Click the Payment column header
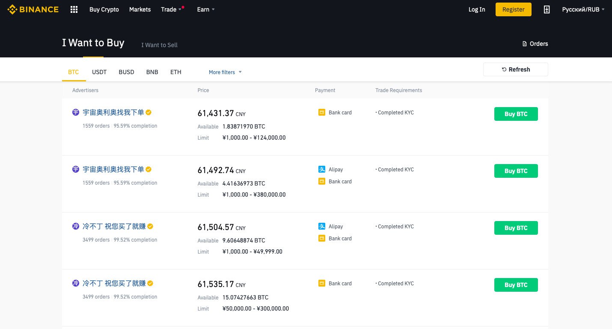The height and width of the screenshot is (329, 612). coord(325,90)
